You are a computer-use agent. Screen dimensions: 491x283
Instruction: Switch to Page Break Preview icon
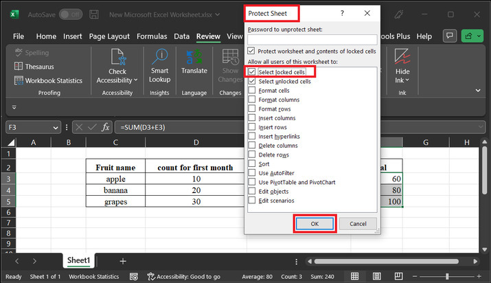[x=398, y=276]
